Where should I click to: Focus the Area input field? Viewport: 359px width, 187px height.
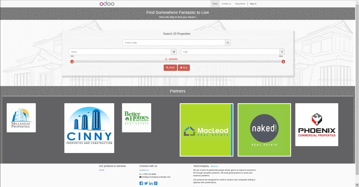tap(120, 52)
